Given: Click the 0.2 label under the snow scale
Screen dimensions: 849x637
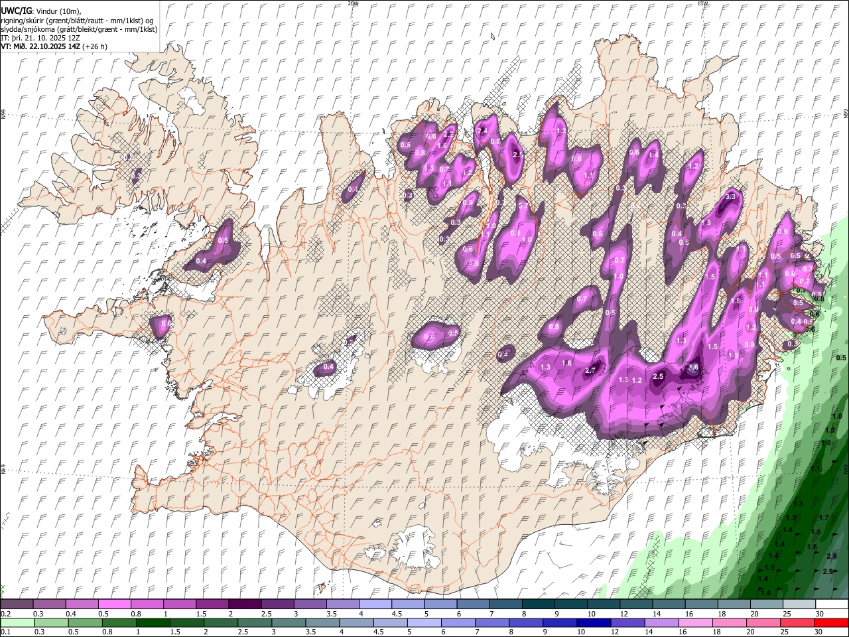Looking at the screenshot, I should [x=5, y=614].
